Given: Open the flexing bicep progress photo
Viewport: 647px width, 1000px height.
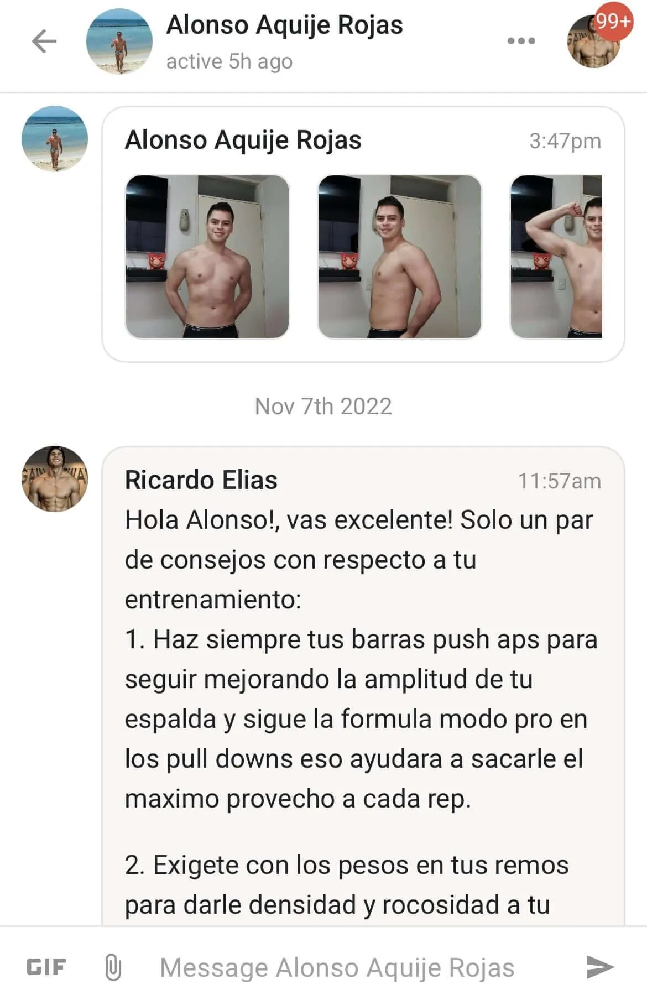Looking at the screenshot, I should point(556,256).
